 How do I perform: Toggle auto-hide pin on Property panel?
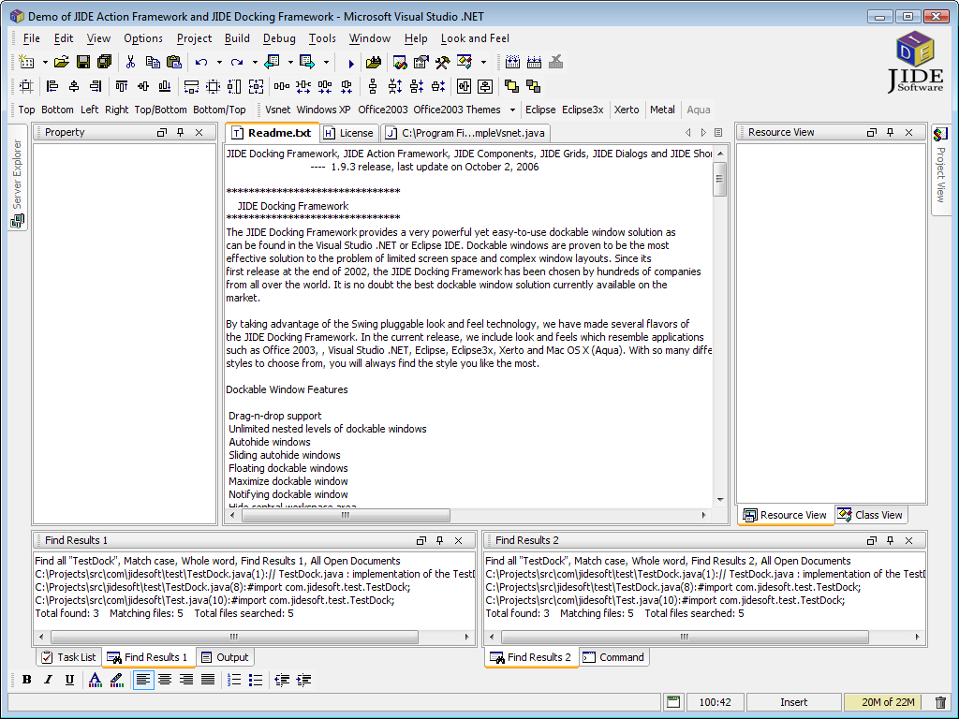181,132
